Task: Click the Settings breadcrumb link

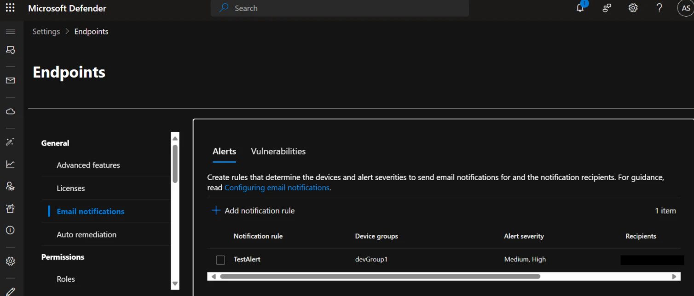Action: pos(46,31)
